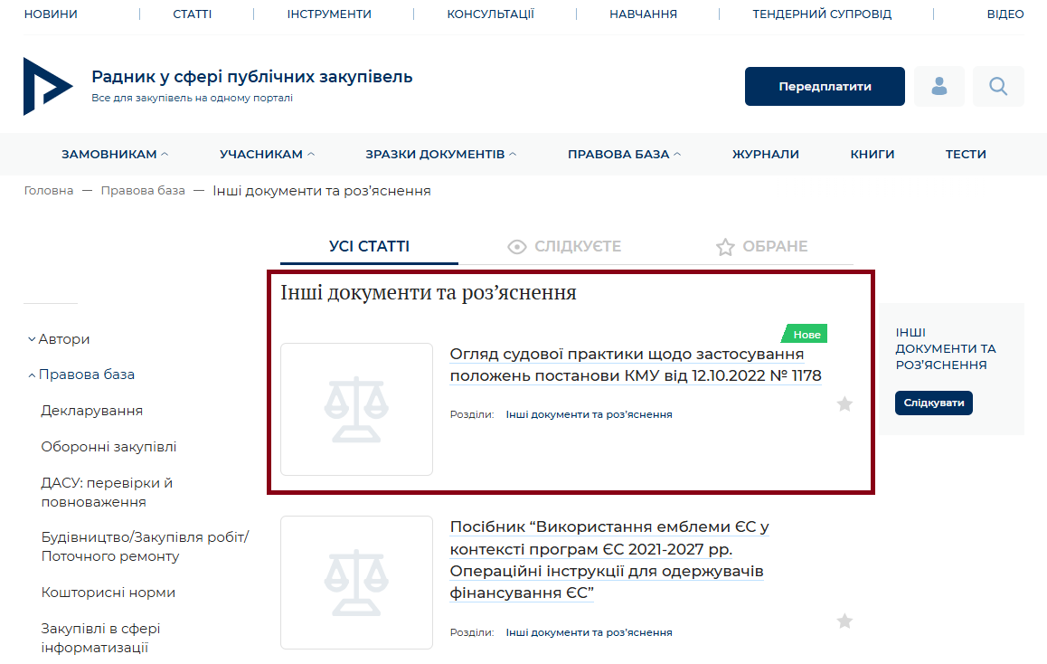Go to Новини in top bar

pos(51,14)
